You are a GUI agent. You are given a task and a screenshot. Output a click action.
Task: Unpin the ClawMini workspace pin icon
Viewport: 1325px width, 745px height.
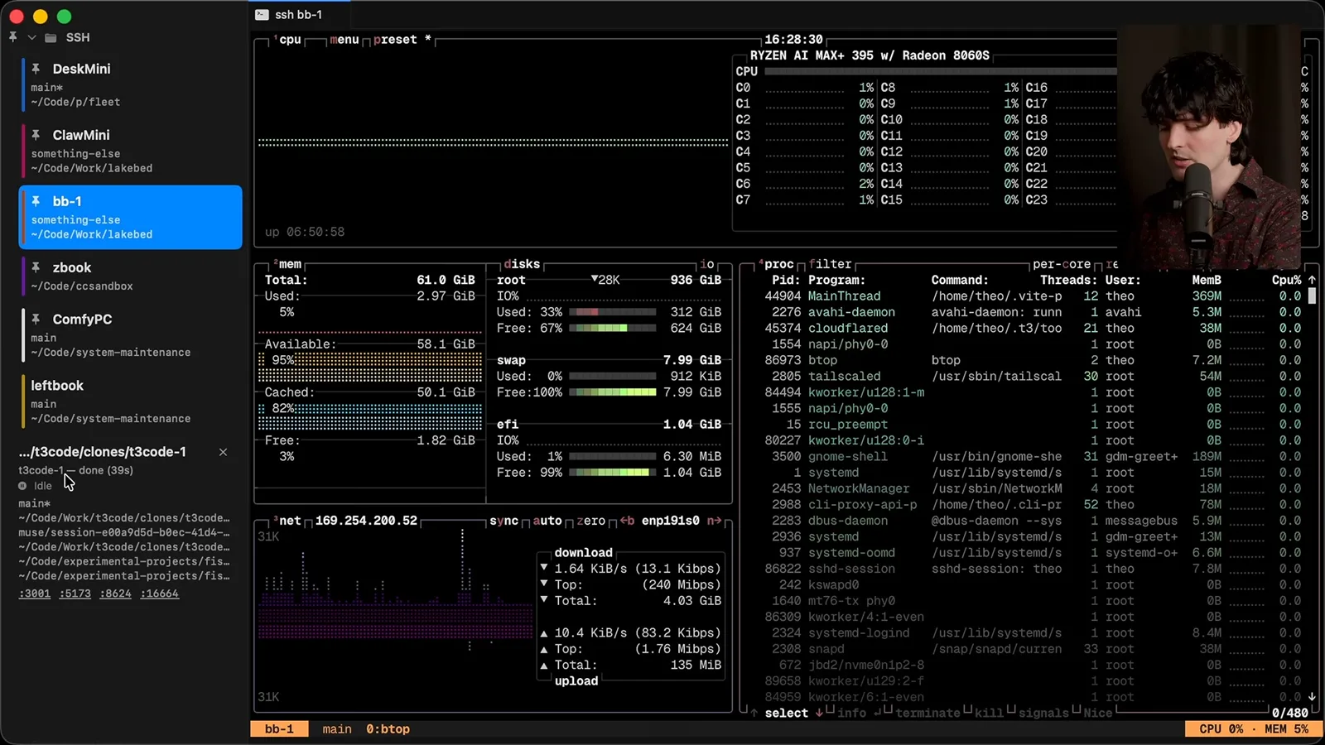[36, 134]
